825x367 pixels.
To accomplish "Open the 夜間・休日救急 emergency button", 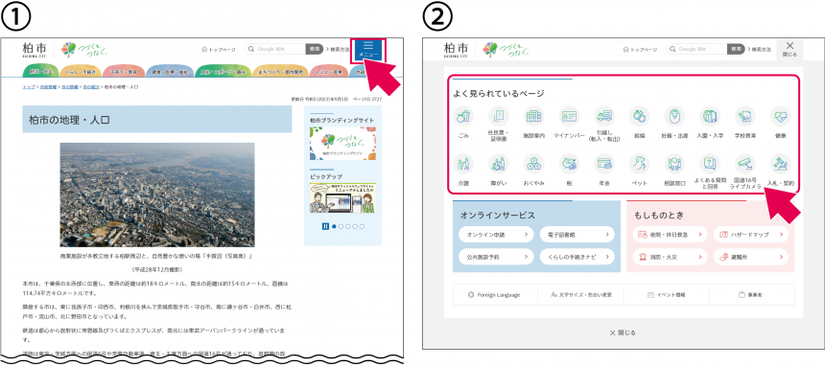I will coord(671,235).
